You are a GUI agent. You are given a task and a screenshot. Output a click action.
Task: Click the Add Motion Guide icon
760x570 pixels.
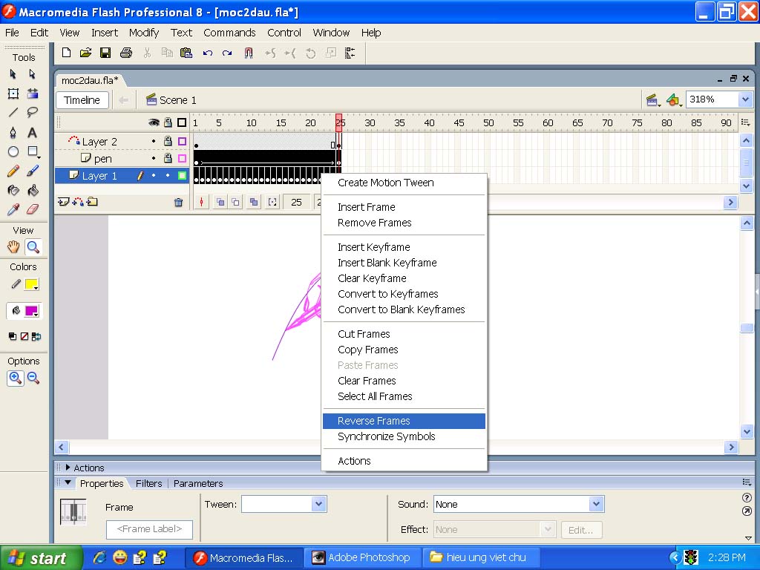78,202
